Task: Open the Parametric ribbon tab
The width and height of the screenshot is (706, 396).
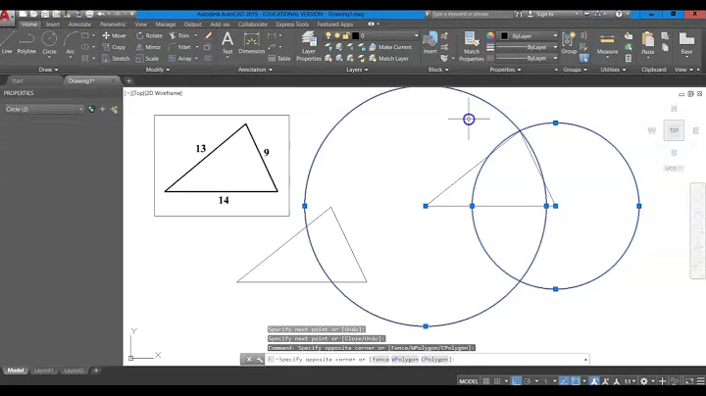Action: pos(113,25)
